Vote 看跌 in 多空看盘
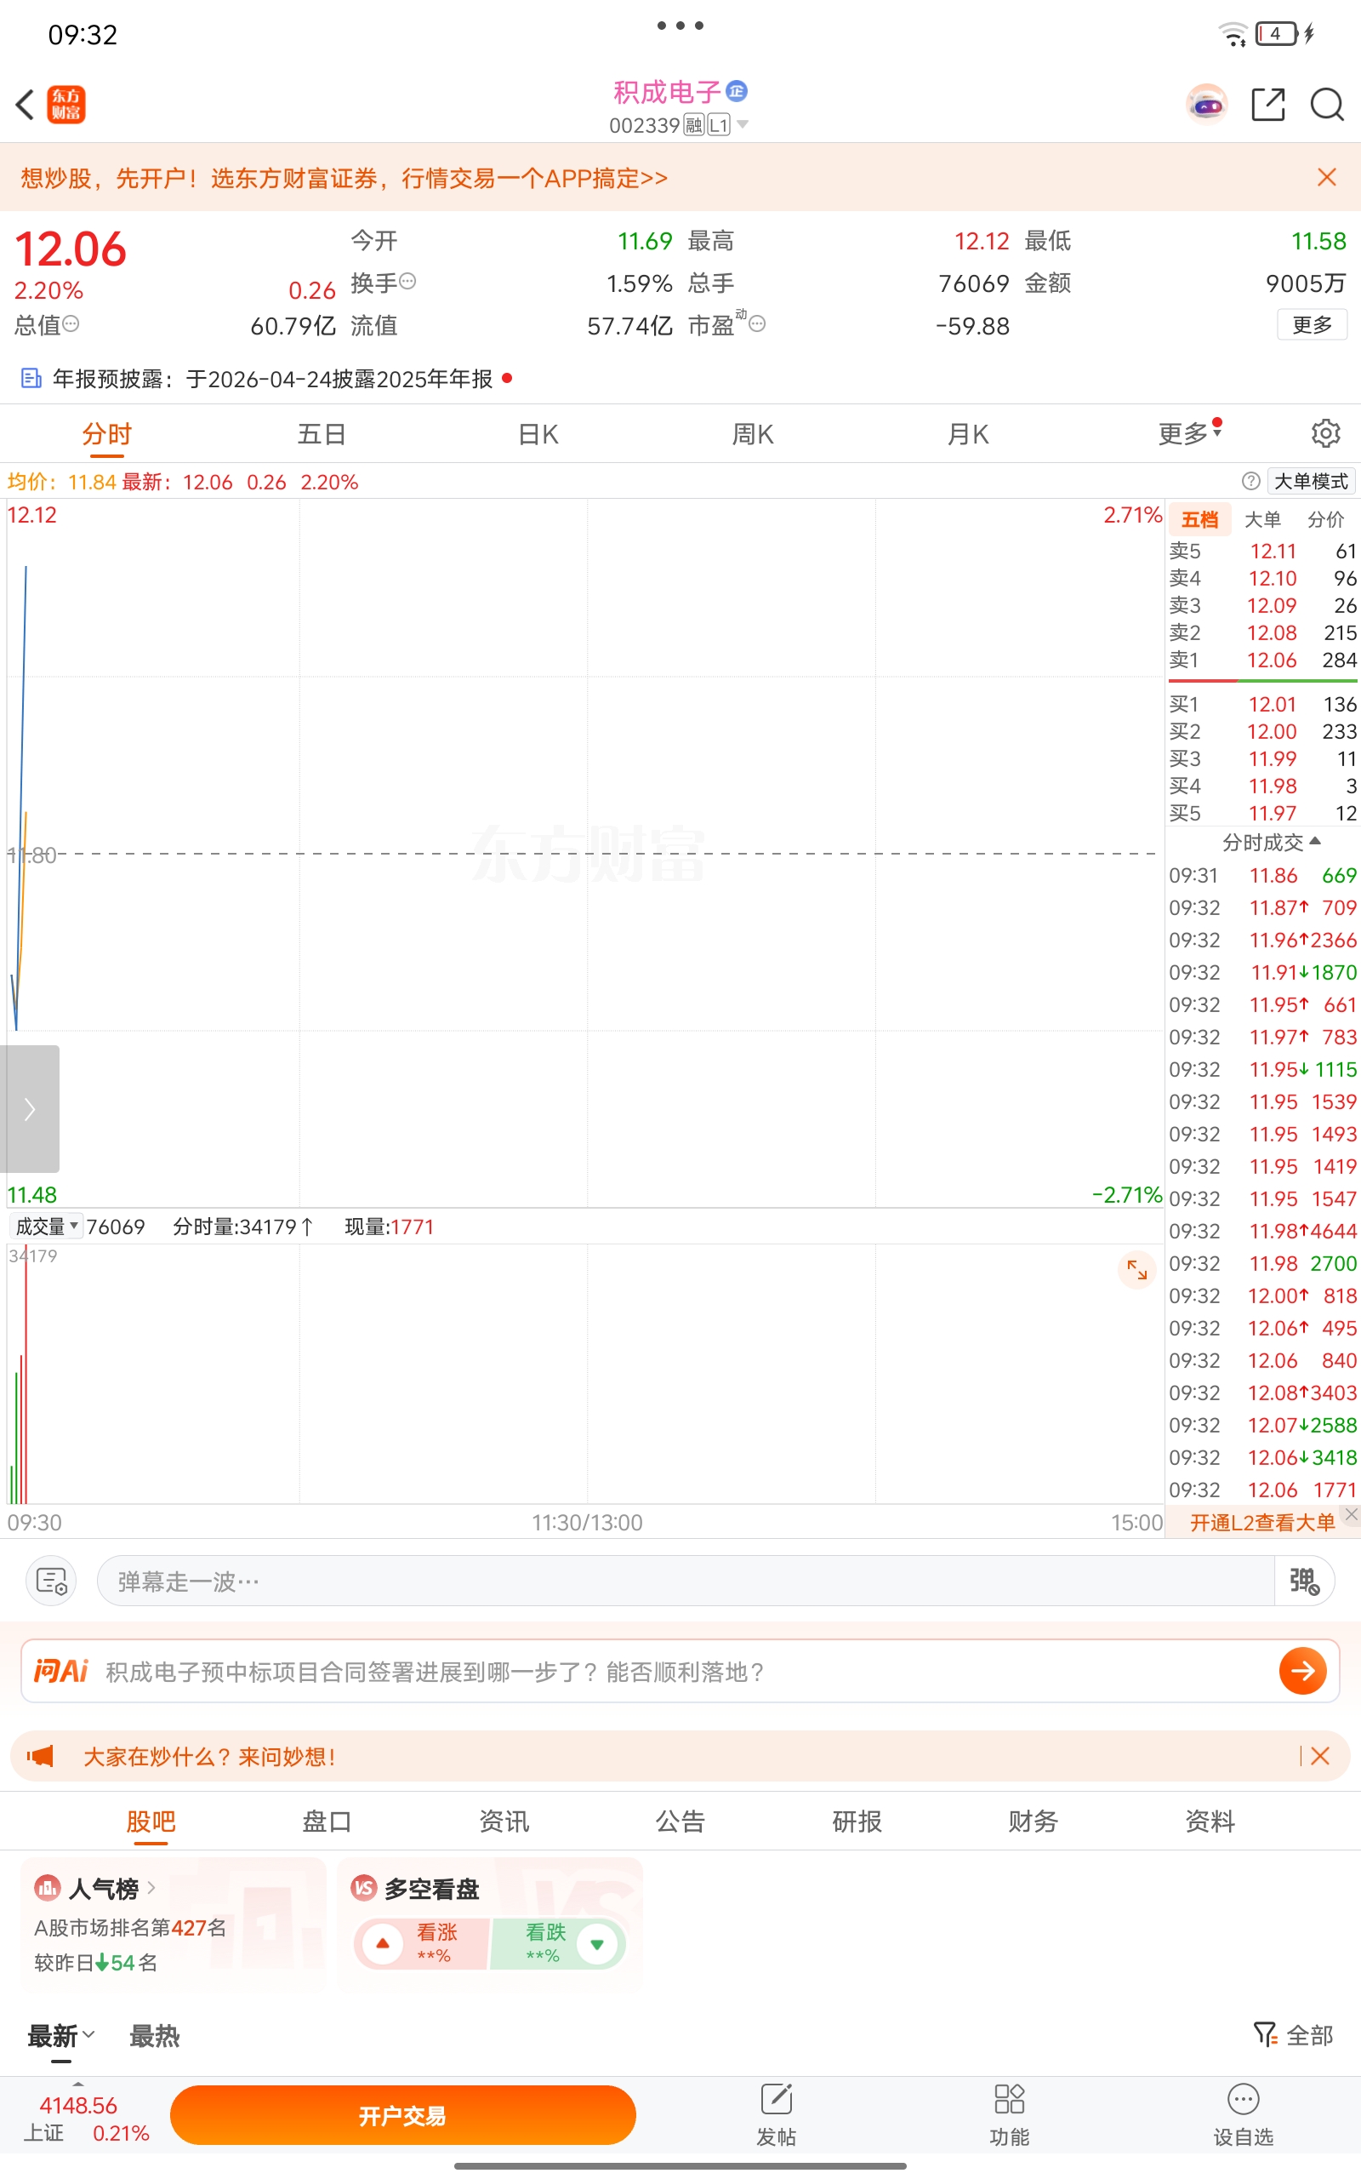1361x2179 pixels. [558, 1944]
